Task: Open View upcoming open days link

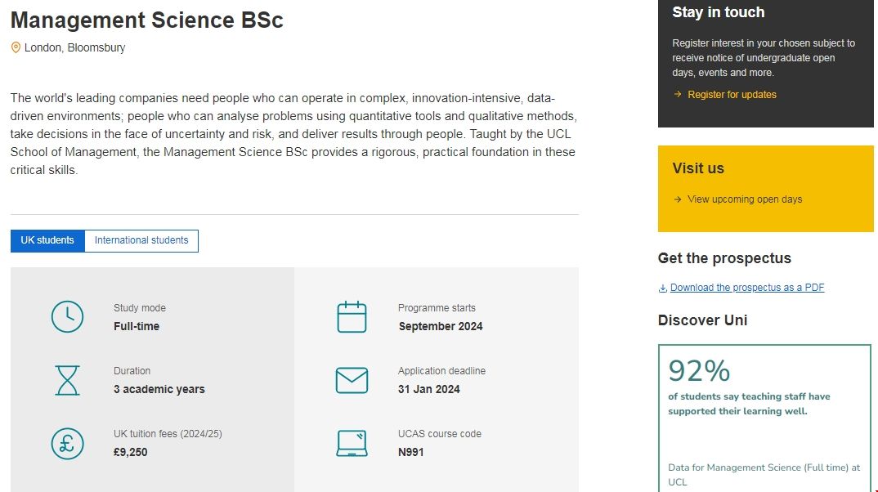Action: tap(745, 199)
